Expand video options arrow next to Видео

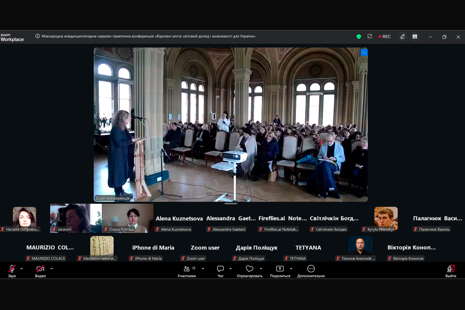click(52, 269)
